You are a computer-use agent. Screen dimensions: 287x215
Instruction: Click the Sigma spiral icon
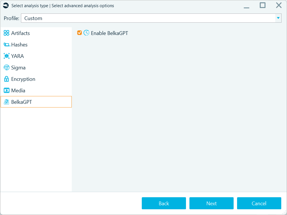(x=6, y=67)
